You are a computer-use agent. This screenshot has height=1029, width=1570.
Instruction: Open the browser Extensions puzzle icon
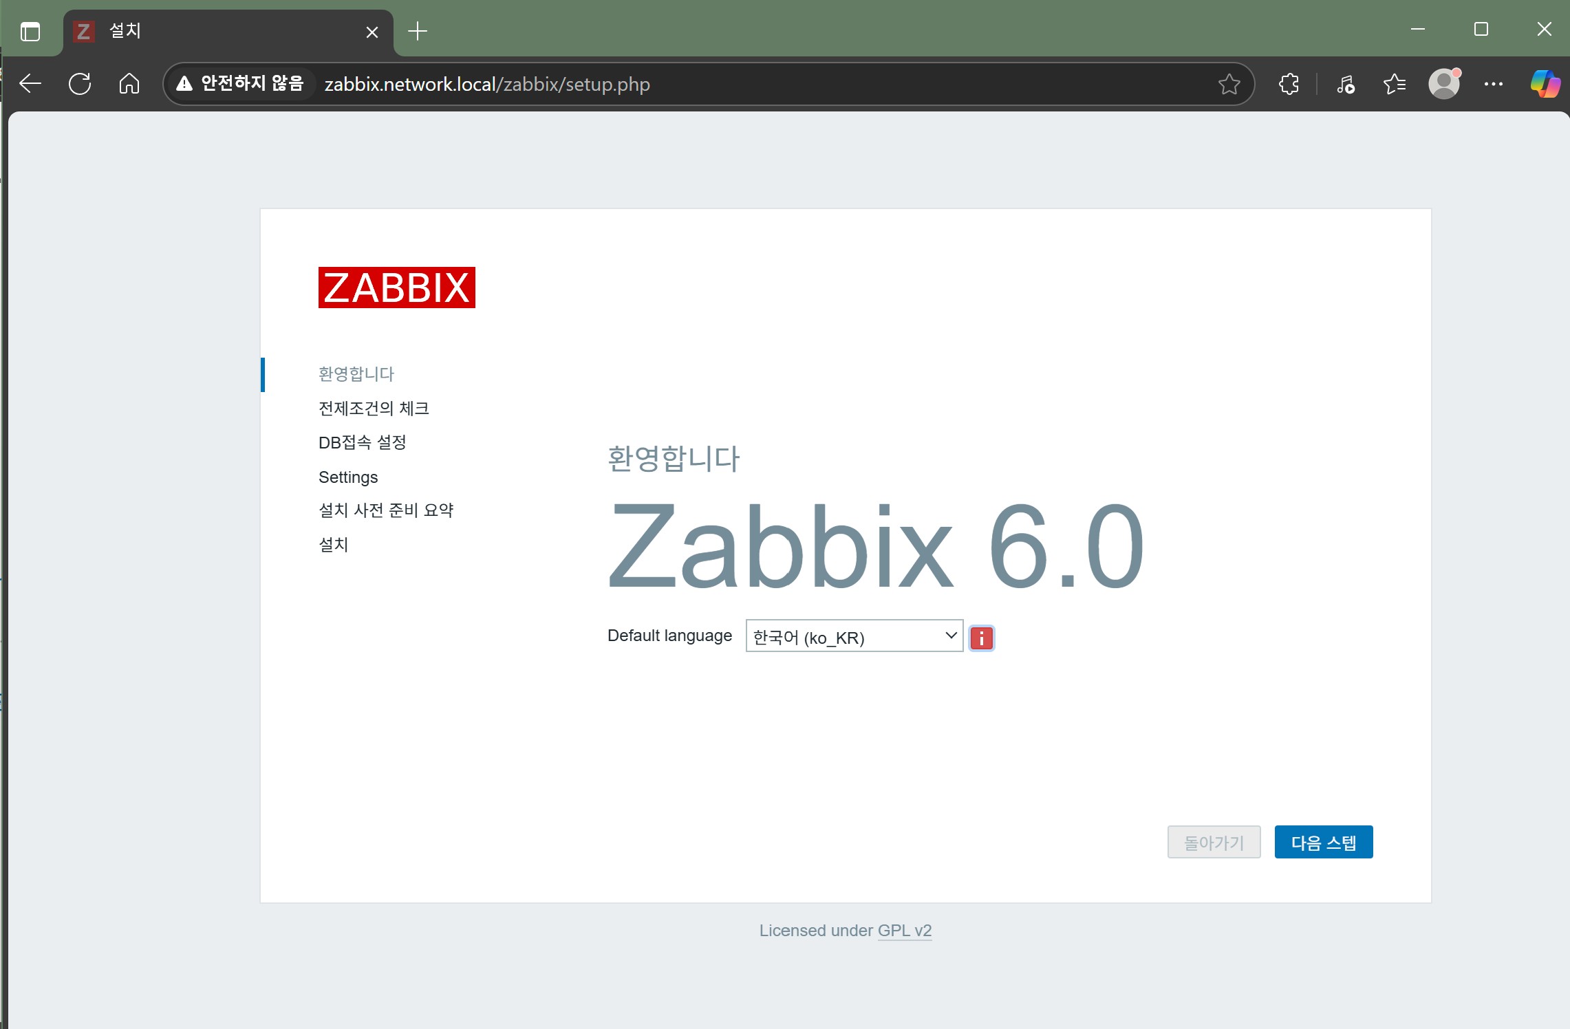[x=1289, y=84]
